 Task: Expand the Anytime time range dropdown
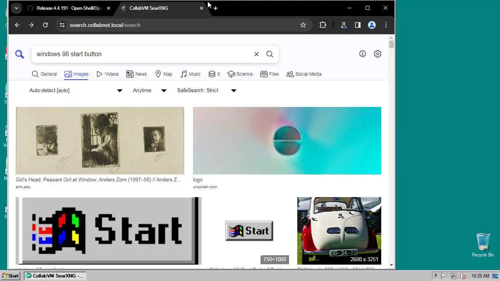pos(150,91)
